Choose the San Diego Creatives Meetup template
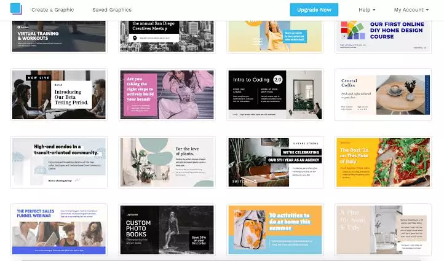The width and height of the screenshot is (444, 261). [167, 36]
